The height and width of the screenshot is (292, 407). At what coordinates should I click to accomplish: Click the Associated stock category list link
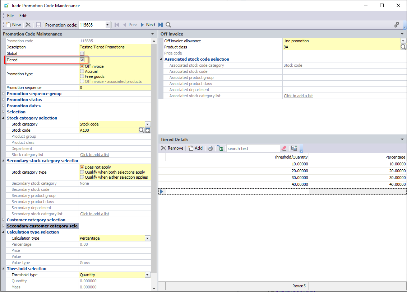click(298, 96)
